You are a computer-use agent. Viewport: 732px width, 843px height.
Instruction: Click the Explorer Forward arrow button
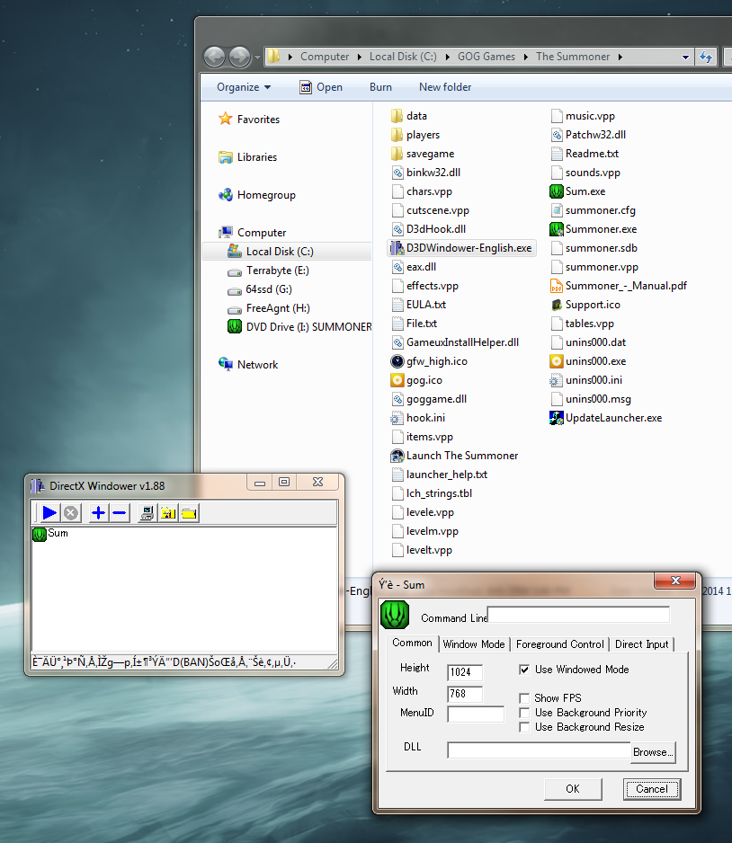(239, 57)
